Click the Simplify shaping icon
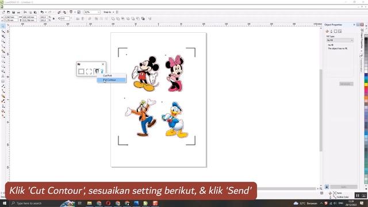This screenshot has width=368, height=207. [128, 19]
